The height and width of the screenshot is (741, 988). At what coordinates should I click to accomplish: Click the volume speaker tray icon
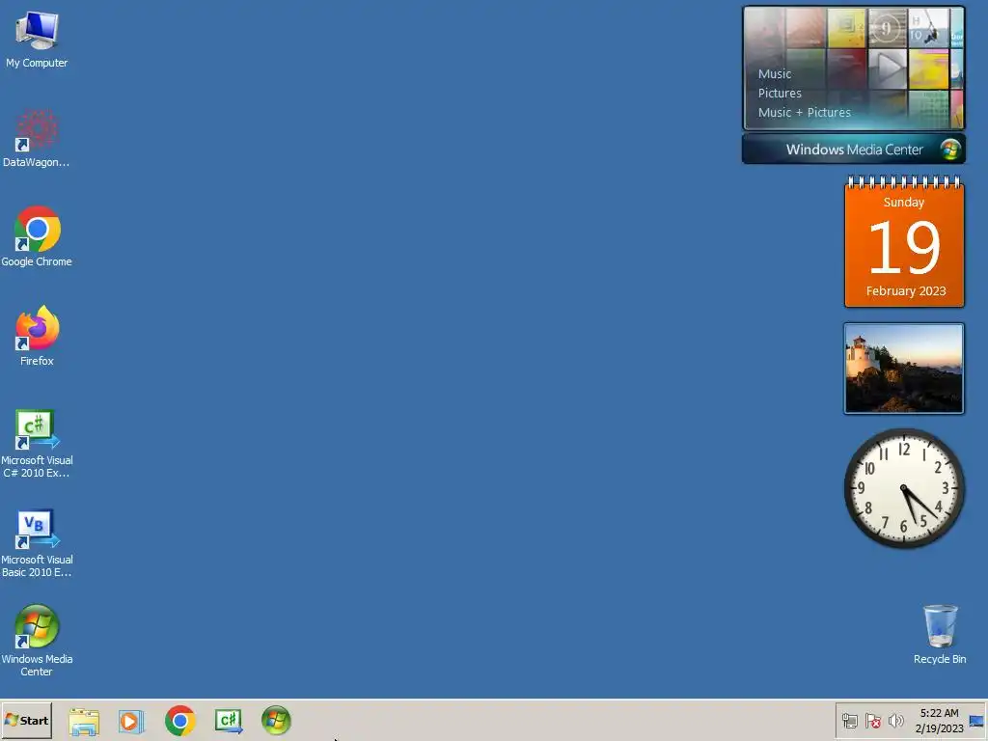point(895,721)
